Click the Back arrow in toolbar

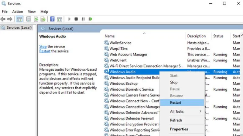(3, 19)
